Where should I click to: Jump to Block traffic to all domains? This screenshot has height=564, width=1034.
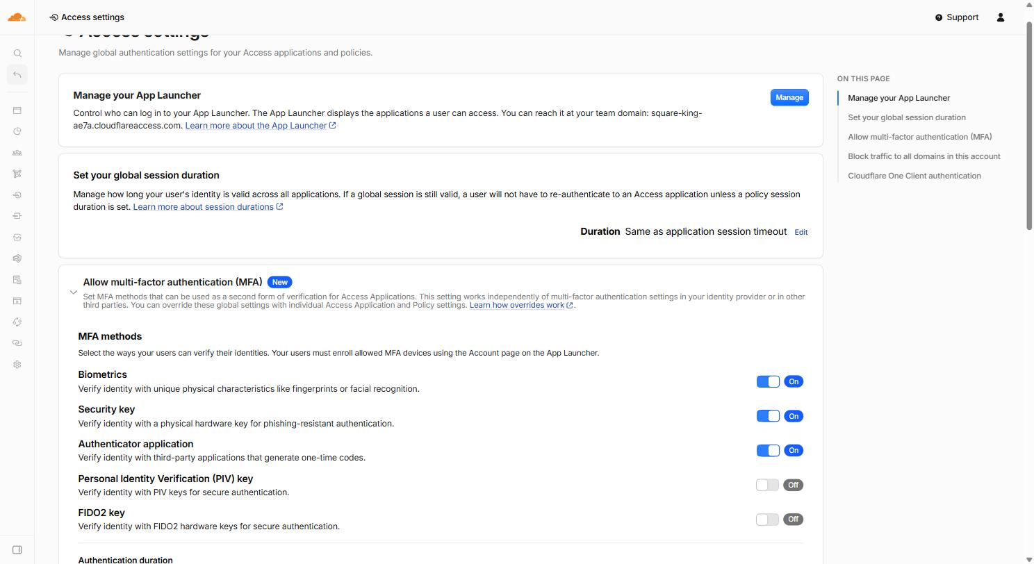[x=924, y=156]
